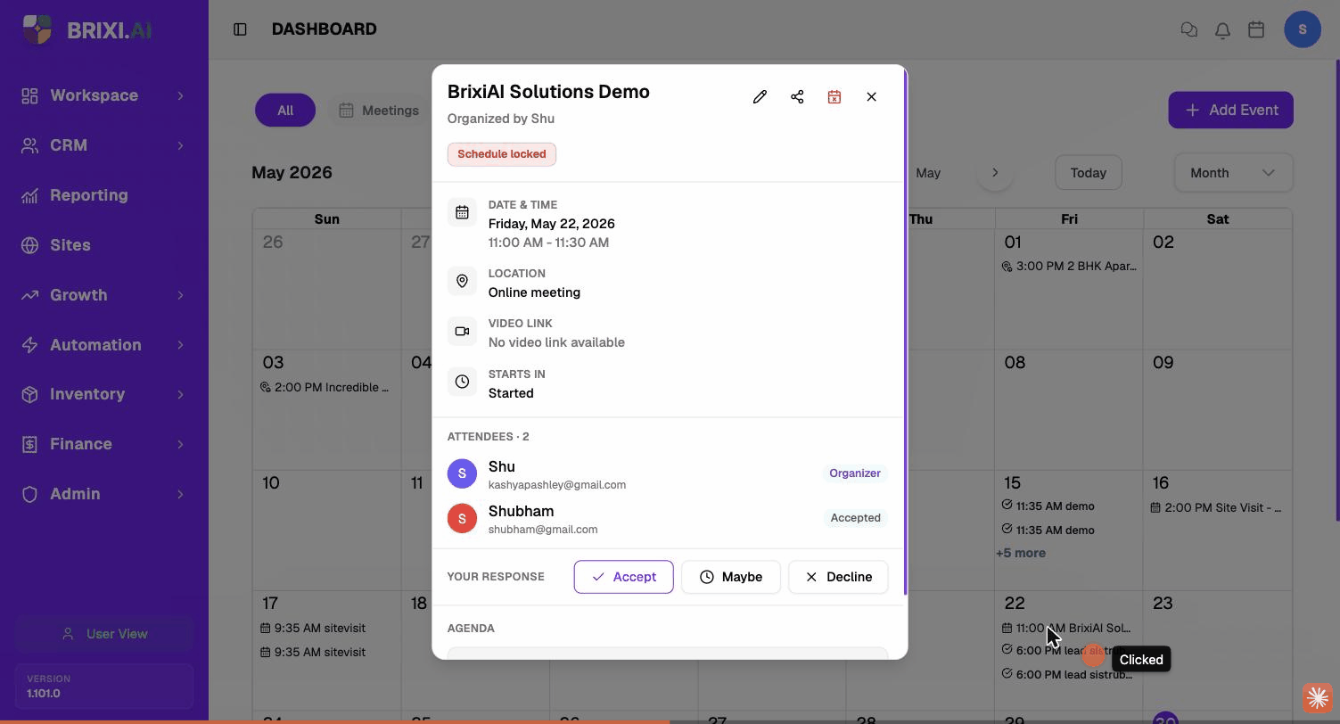This screenshot has height=724, width=1340.
Task: Click Add Event button
Action: pos(1230,111)
